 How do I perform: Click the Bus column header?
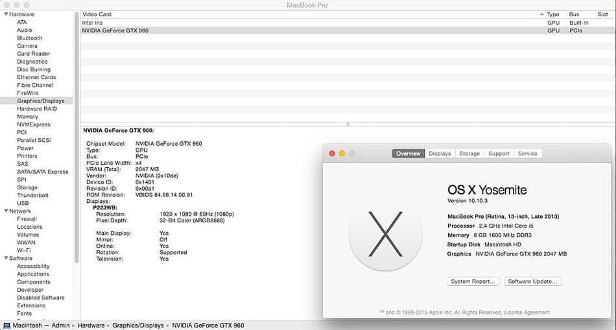[574, 14]
